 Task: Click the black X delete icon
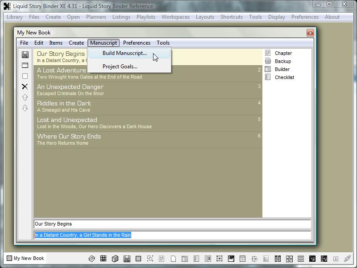pyautogui.click(x=25, y=87)
